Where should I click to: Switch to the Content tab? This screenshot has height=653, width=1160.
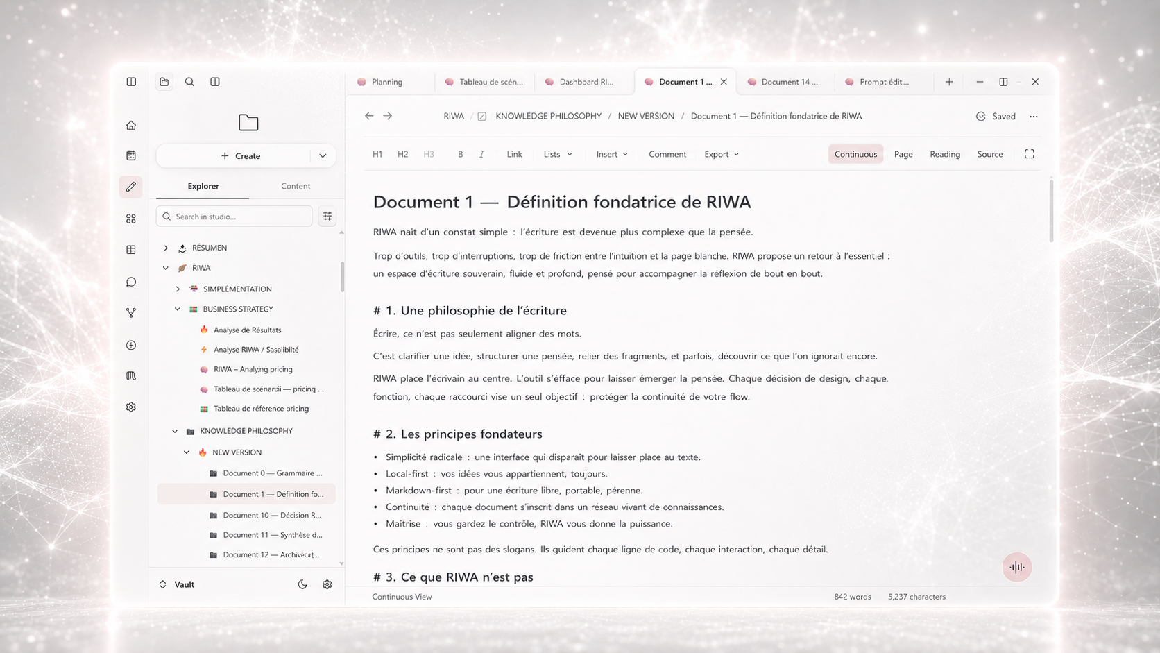(x=296, y=186)
